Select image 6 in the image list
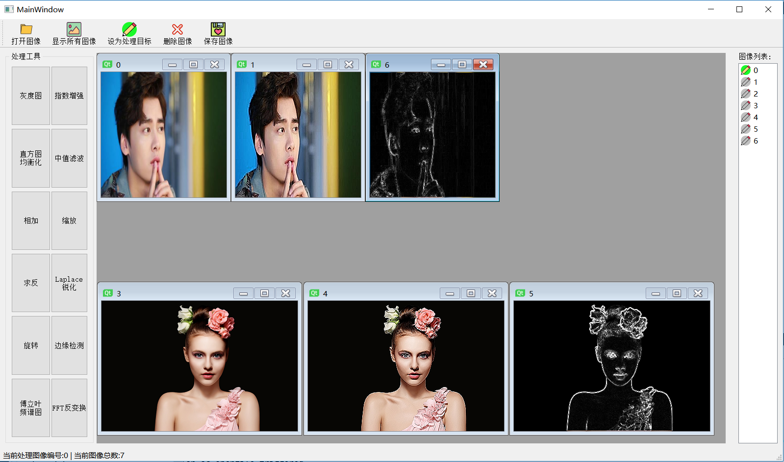This screenshot has height=462, width=784. (756, 141)
